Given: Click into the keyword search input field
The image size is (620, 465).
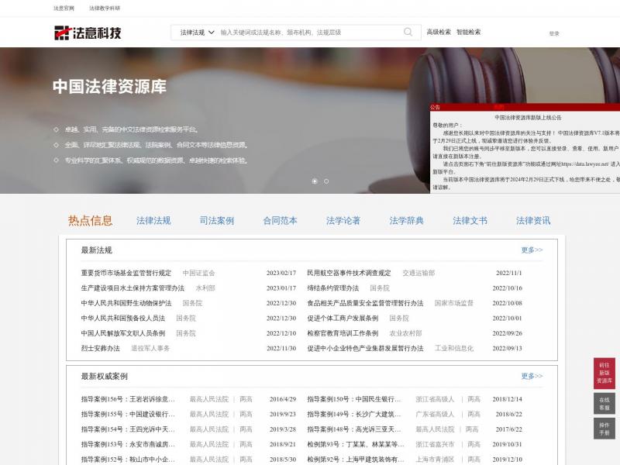Looking at the screenshot, I should coord(310,33).
